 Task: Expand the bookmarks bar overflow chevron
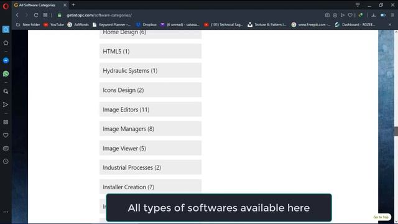390,25
